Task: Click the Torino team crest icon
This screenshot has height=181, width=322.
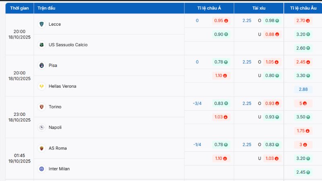Action: click(x=41, y=107)
